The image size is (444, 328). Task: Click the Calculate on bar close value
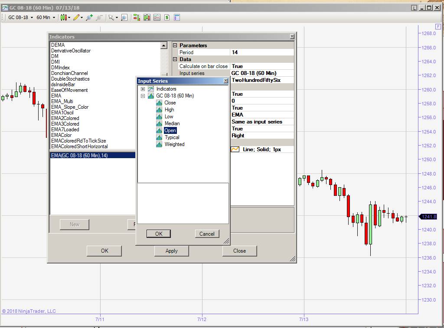[x=262, y=66]
